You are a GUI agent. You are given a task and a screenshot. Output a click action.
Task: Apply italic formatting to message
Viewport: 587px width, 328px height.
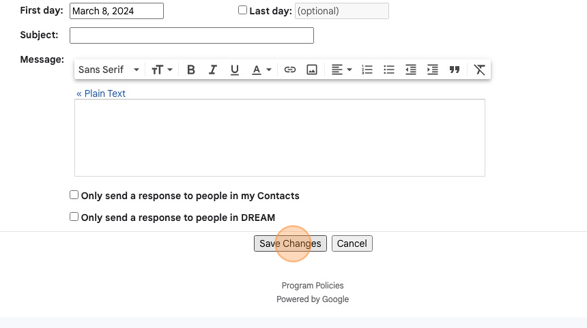point(213,70)
